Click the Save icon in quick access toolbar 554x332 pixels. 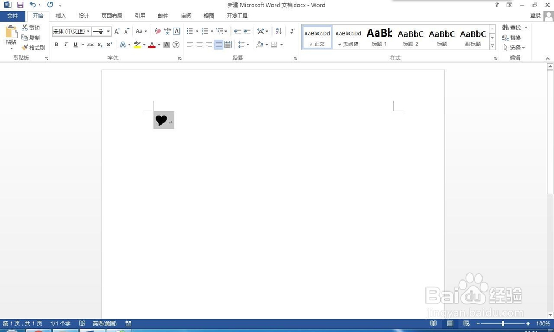click(20, 5)
